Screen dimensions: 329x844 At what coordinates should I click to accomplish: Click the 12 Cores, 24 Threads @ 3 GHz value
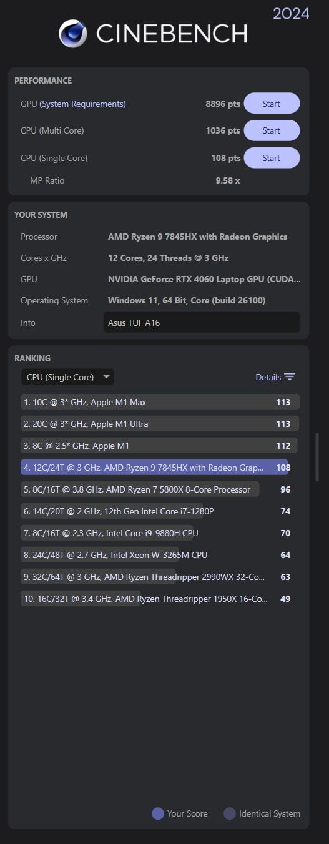169,258
